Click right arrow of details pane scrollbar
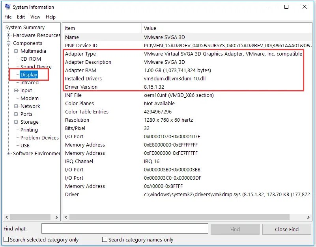The height and width of the screenshot is (247, 316). pos(309,217)
